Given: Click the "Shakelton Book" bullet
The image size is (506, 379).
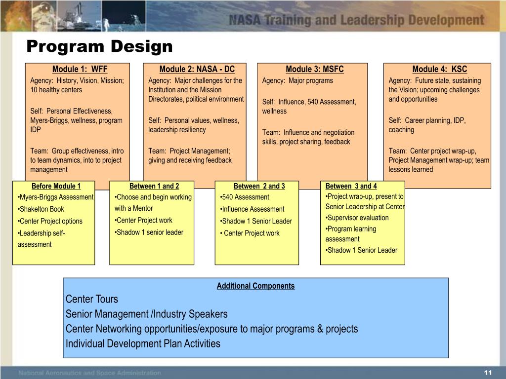Looking at the screenshot, I should pos(41,209).
